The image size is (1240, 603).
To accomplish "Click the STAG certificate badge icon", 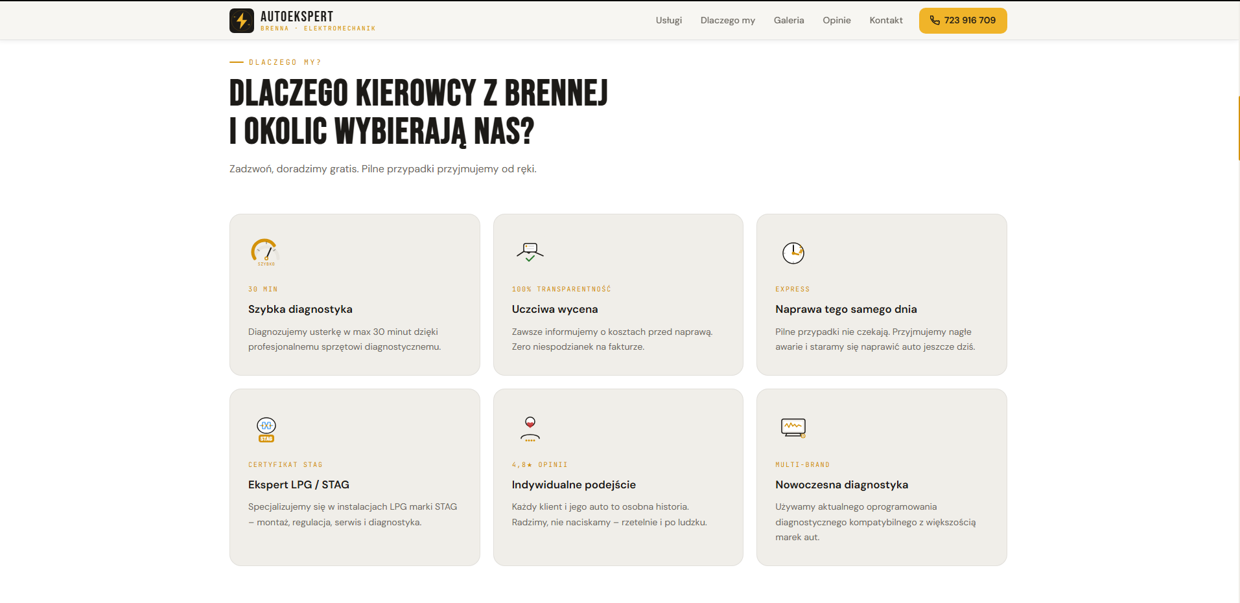I will click(266, 429).
